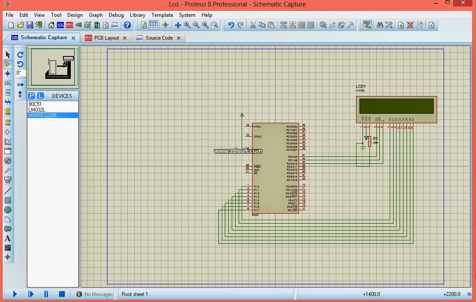Open the Library menu
Screen dimensions: 476x302
[137, 15]
